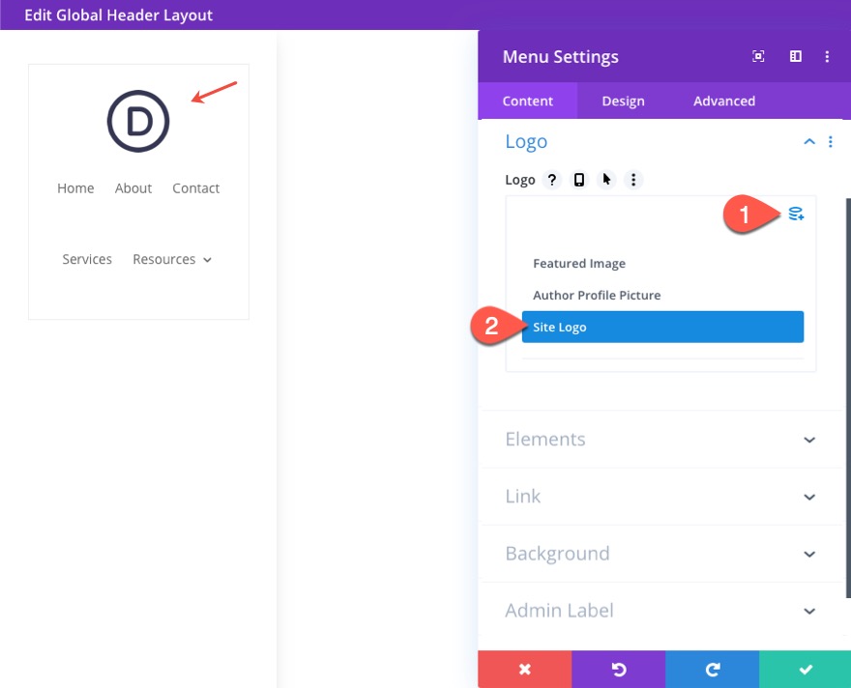Collapse the Logo section
The height and width of the screenshot is (688, 851).
click(808, 141)
